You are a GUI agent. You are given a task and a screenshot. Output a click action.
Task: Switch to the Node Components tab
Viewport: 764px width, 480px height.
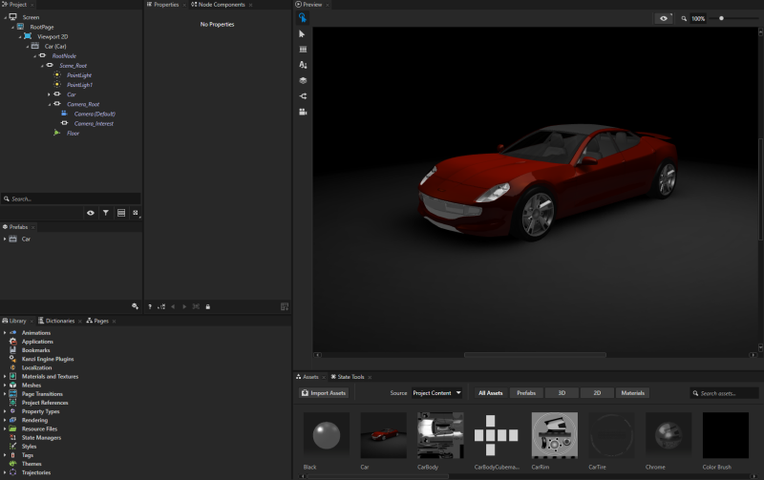coord(221,5)
